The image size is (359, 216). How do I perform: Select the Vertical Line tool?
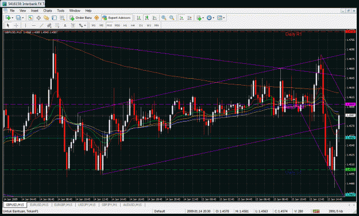point(25,25)
